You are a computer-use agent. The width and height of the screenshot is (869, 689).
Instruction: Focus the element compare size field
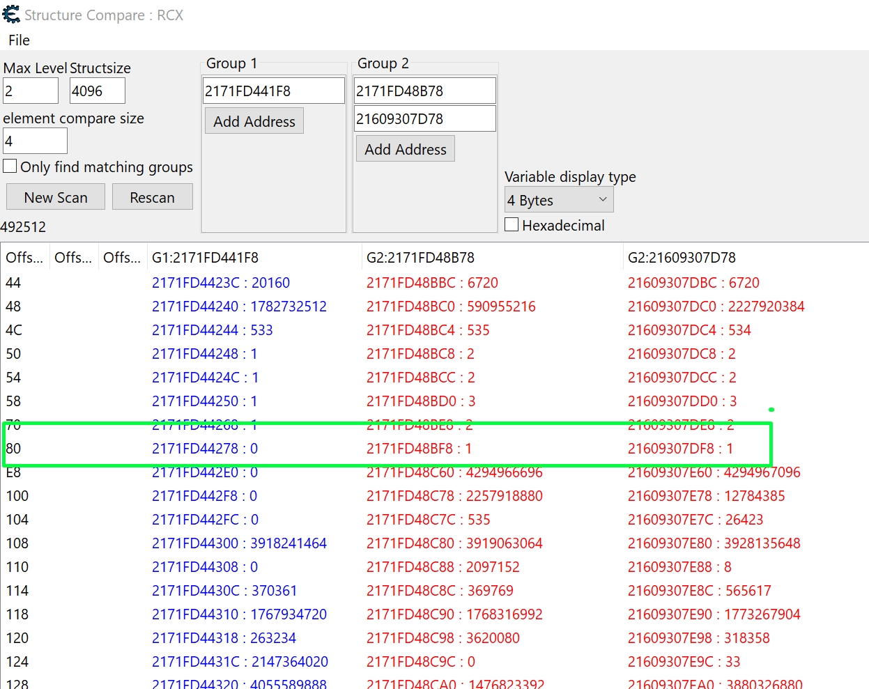point(35,141)
